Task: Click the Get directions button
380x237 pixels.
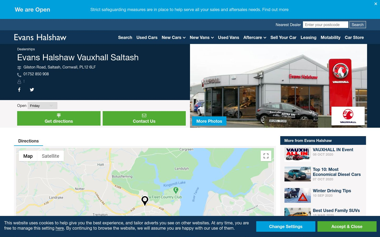Action: pyautogui.click(x=59, y=118)
